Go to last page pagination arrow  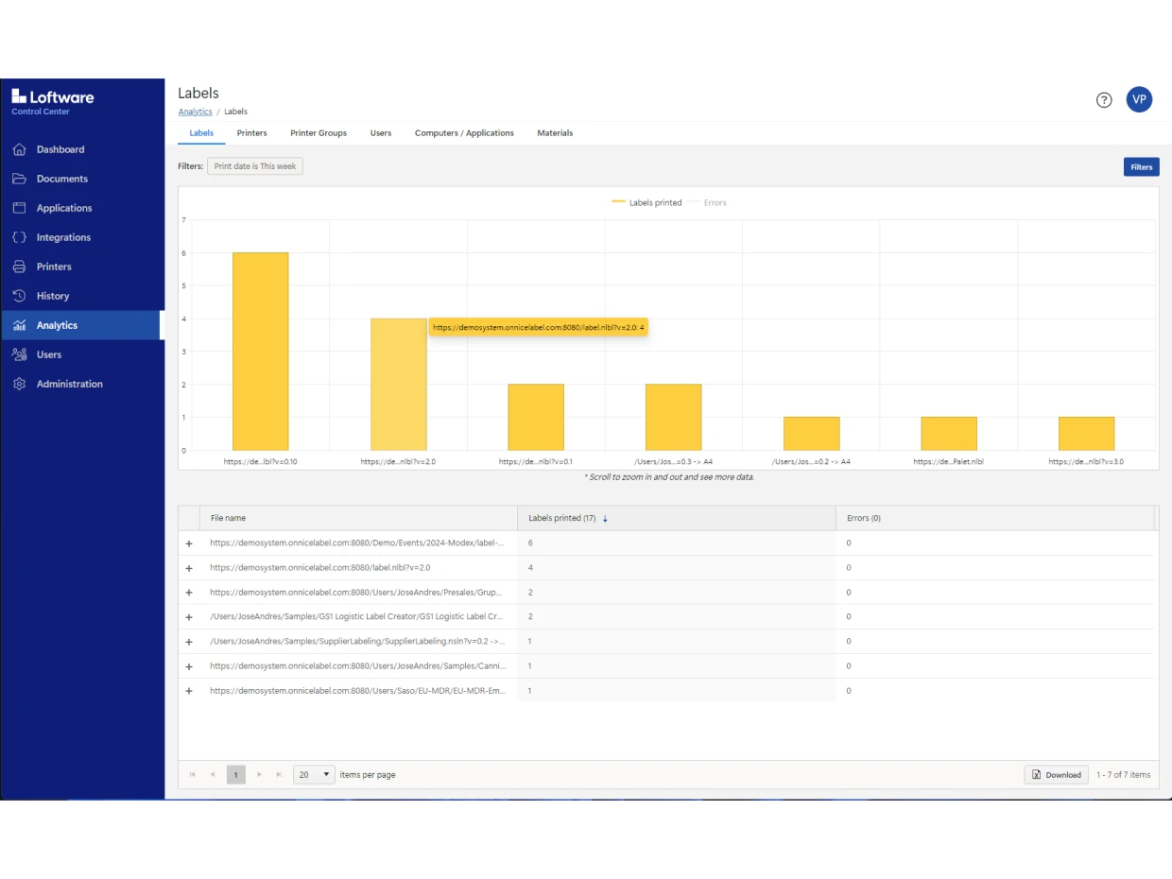(279, 774)
